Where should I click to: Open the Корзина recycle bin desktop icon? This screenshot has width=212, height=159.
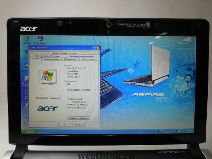tap(27, 40)
